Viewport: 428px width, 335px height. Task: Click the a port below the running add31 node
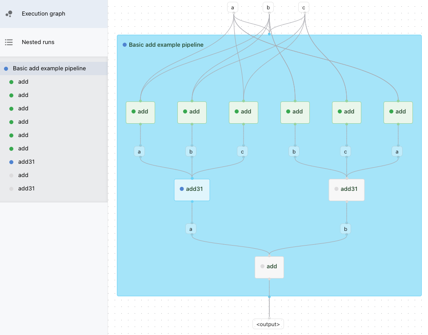[191, 228]
